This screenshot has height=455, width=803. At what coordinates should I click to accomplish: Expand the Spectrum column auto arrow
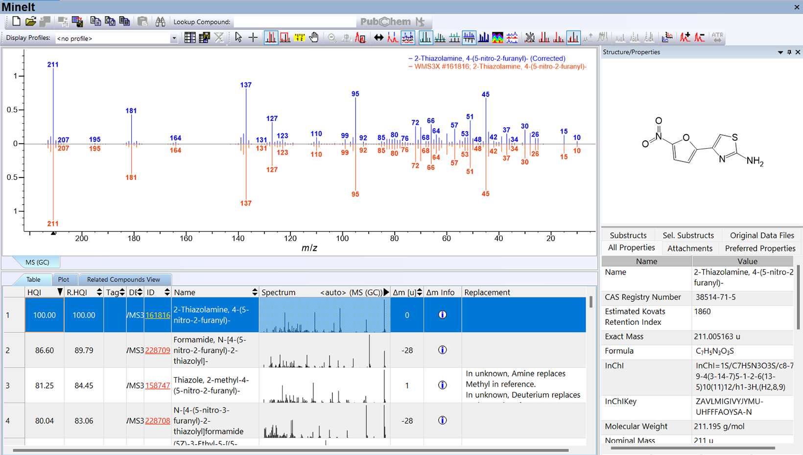coord(386,292)
